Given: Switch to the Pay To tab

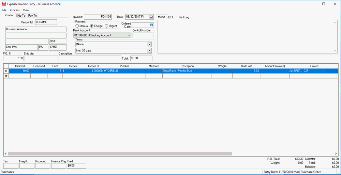Looking at the screenshot, I should (32, 16).
